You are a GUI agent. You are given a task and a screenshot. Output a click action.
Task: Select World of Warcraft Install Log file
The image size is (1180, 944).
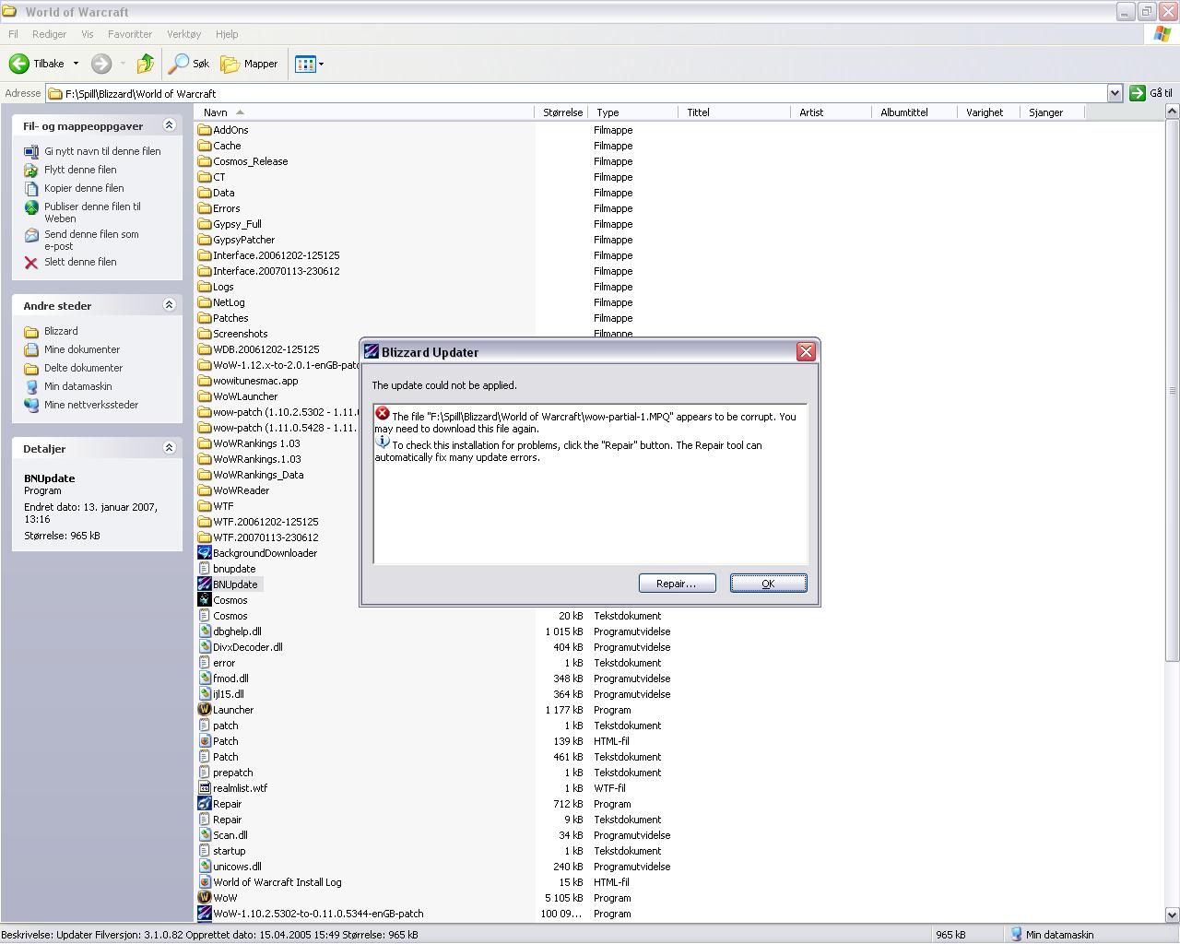[x=269, y=882]
